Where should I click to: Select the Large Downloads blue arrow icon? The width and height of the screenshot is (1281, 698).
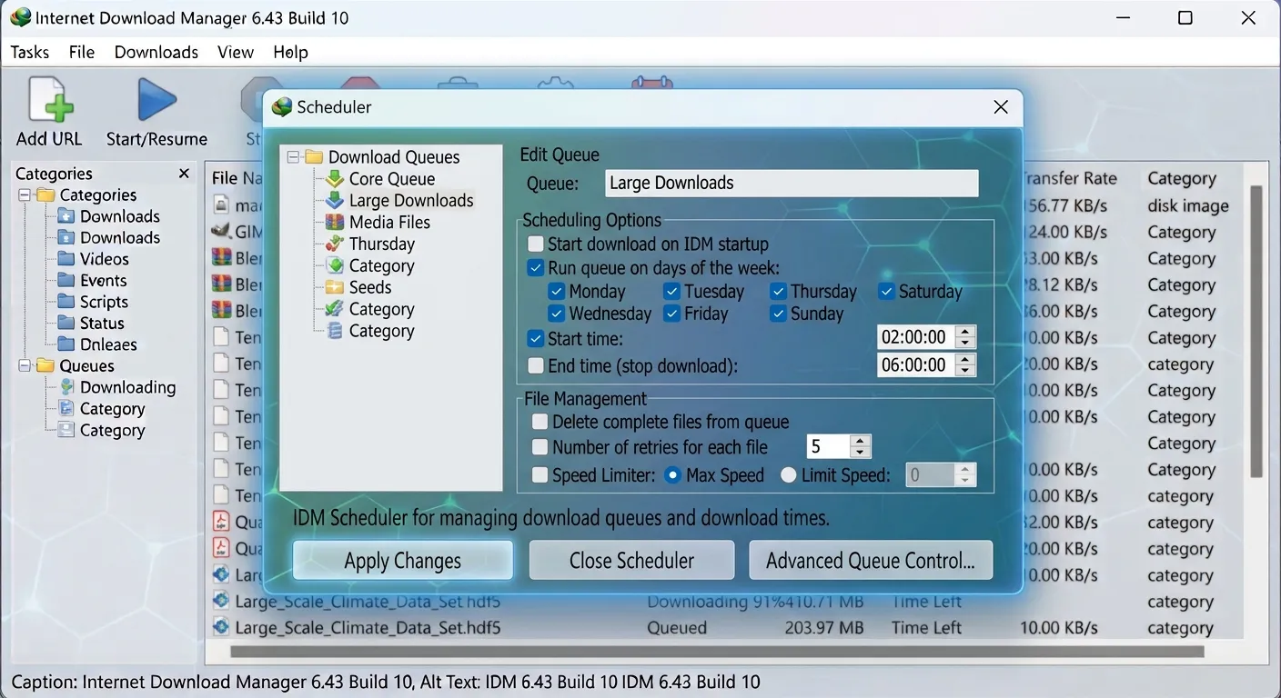335,201
